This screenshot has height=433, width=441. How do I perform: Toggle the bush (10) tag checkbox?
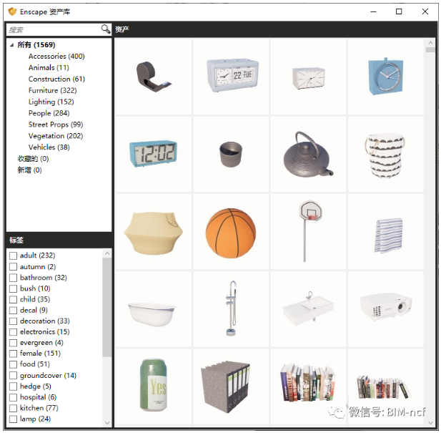13,288
